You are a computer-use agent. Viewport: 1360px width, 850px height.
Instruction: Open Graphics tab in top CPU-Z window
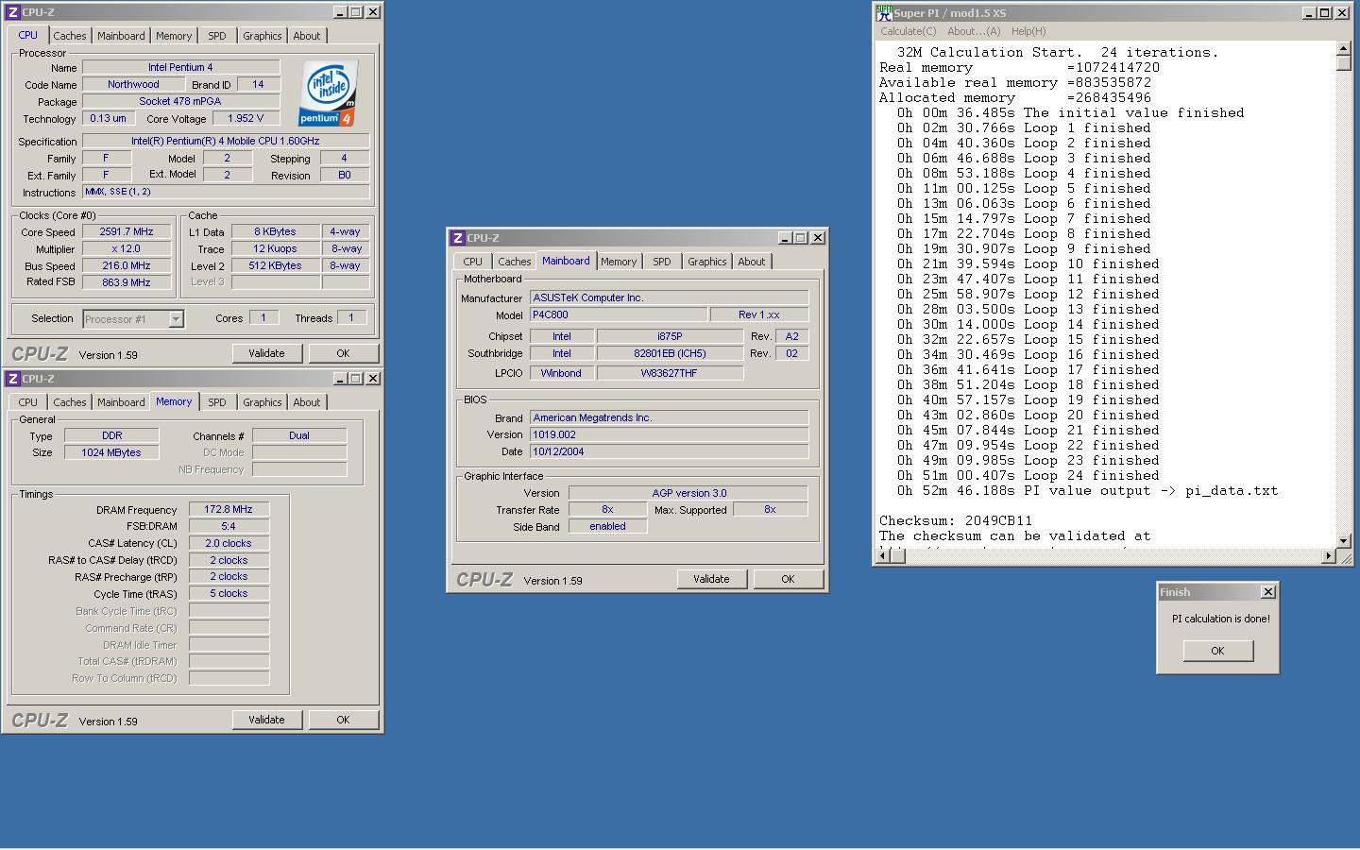coord(262,36)
